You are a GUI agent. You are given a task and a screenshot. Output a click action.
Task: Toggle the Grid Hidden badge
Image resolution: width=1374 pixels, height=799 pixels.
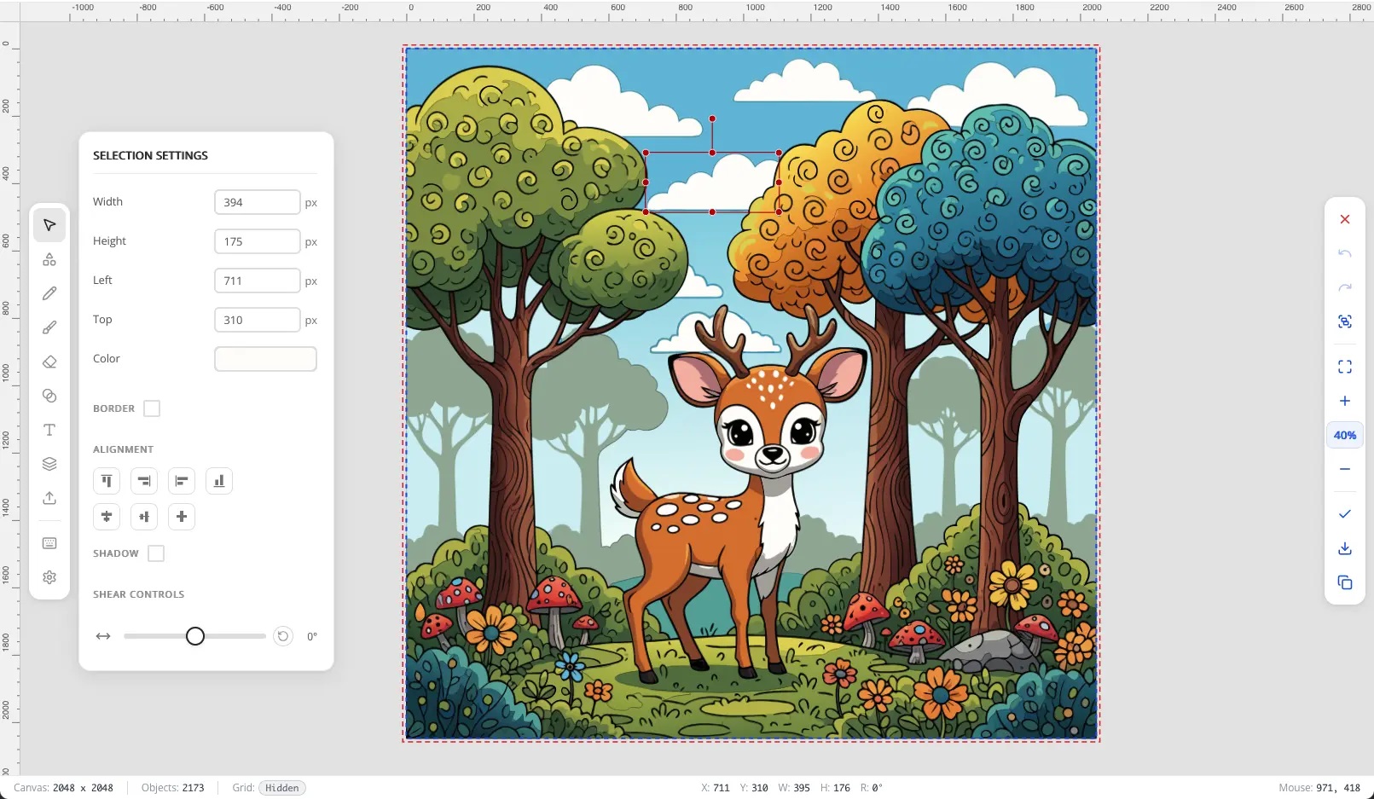click(x=282, y=788)
